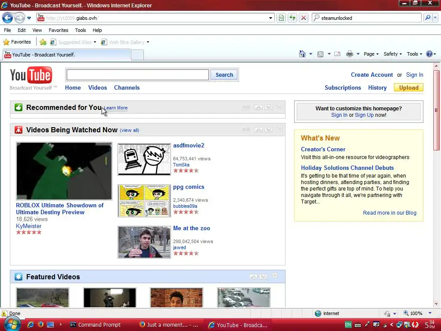Click the Add to Favorites Bar star icon
This screenshot has height=331, width=441.
point(43,42)
